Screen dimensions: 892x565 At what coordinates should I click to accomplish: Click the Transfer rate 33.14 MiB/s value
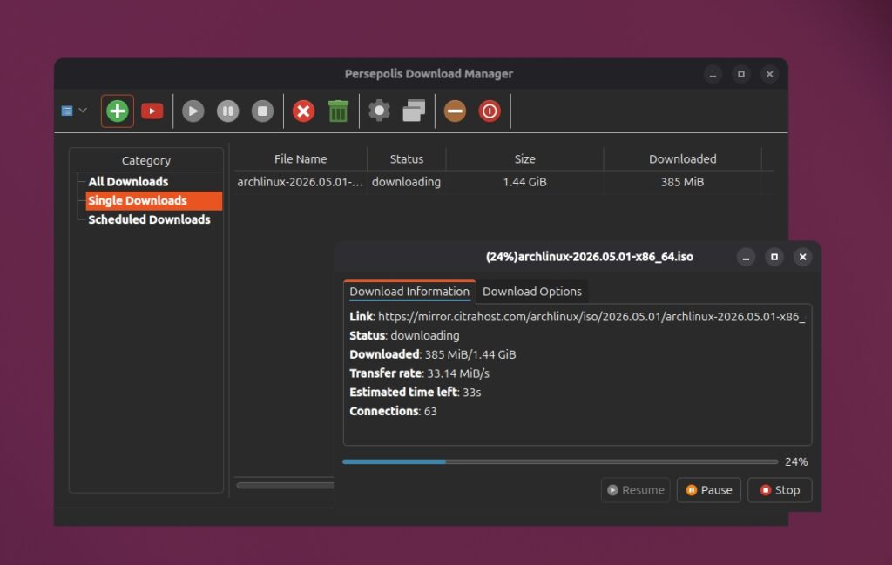click(x=458, y=373)
